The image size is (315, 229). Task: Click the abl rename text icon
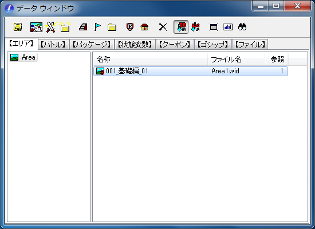click(228, 27)
